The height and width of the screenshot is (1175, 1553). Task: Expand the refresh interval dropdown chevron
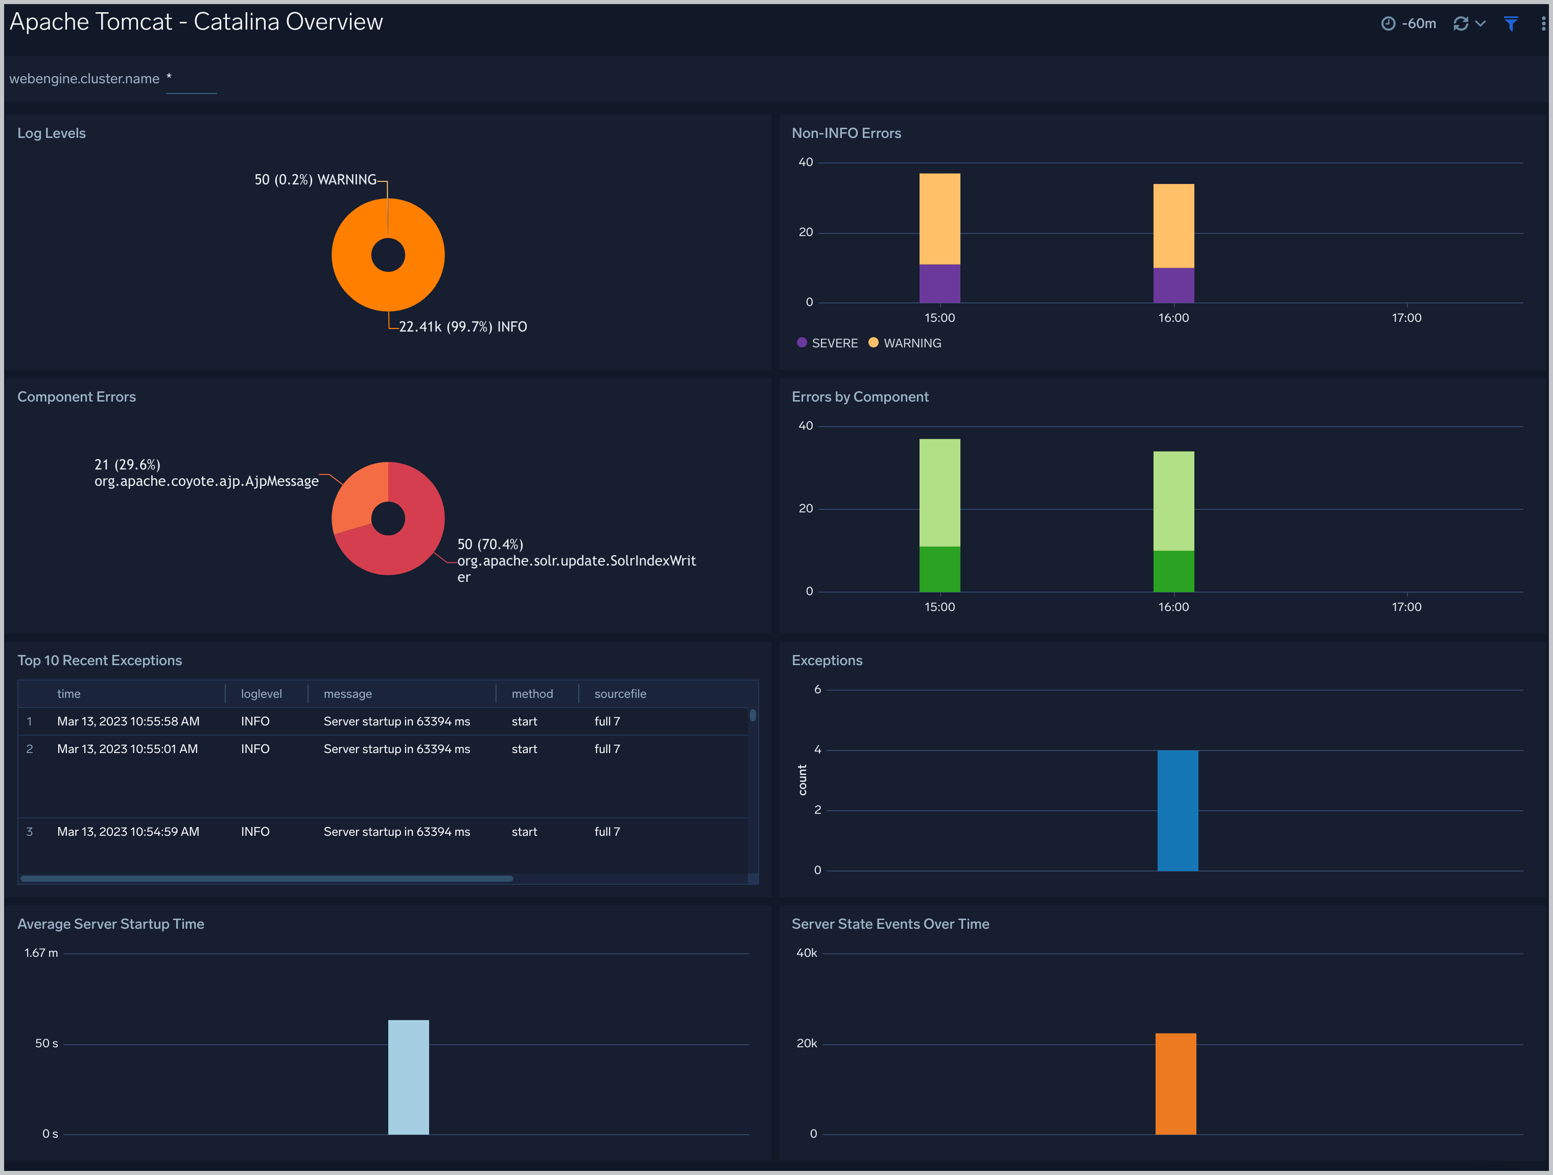coord(1480,24)
